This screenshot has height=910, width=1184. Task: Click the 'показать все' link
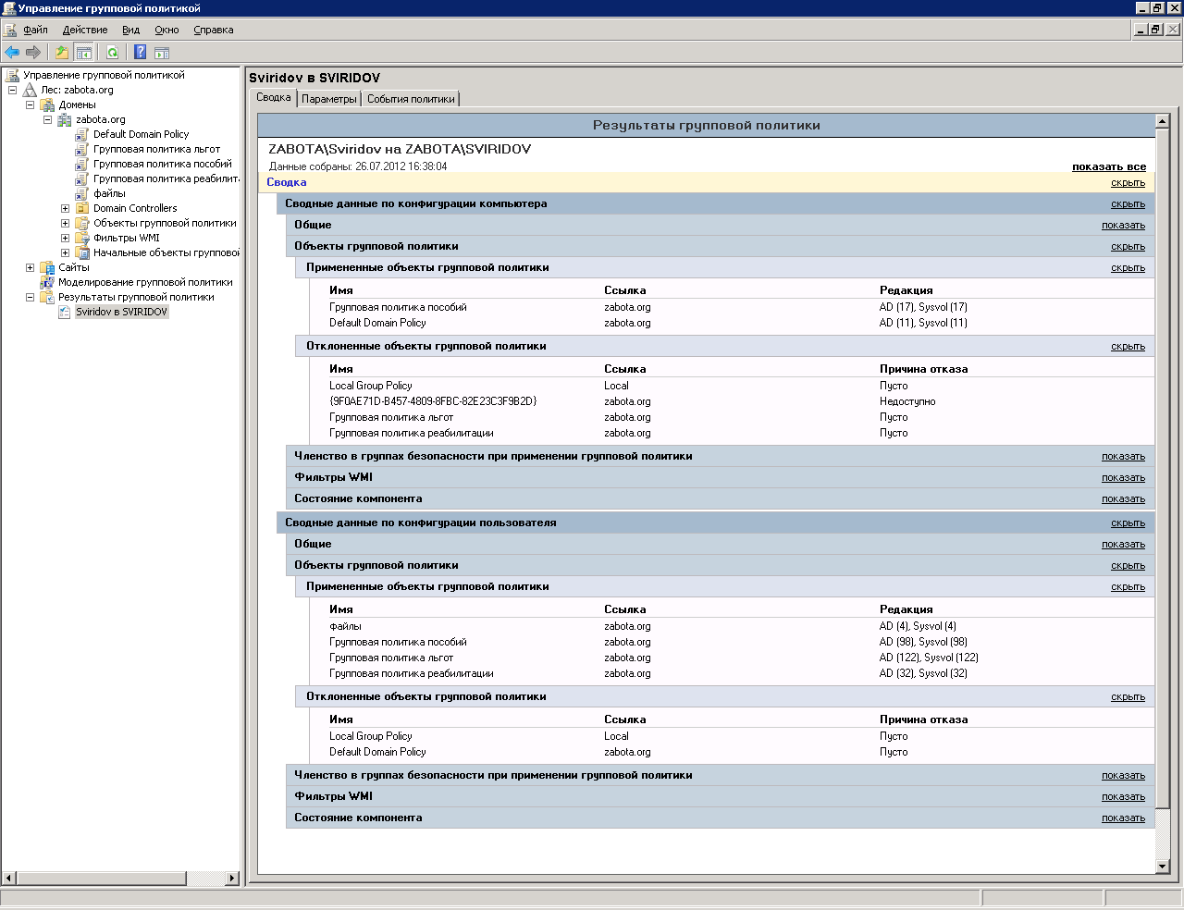(x=1108, y=166)
